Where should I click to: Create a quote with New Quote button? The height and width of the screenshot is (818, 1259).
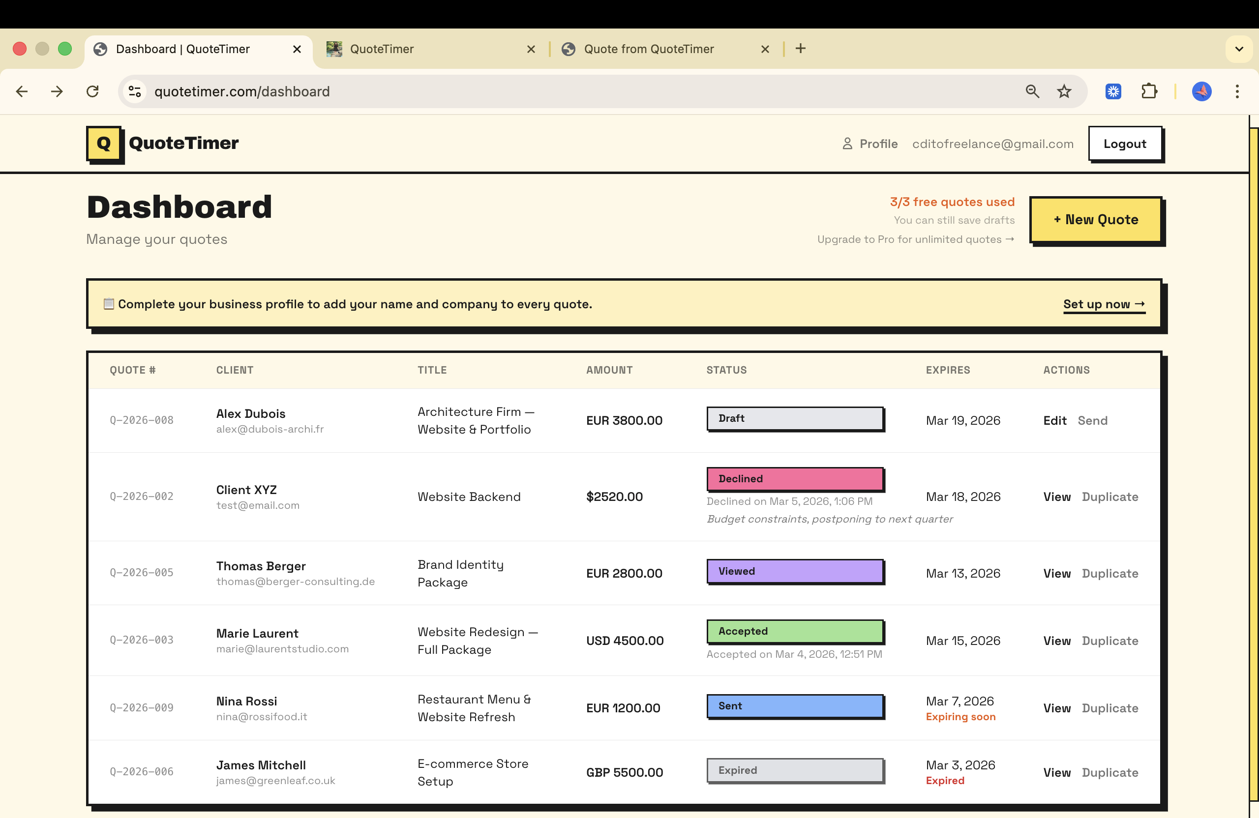1096,219
